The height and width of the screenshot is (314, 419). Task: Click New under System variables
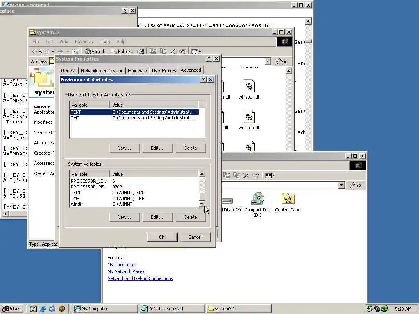[124, 217]
